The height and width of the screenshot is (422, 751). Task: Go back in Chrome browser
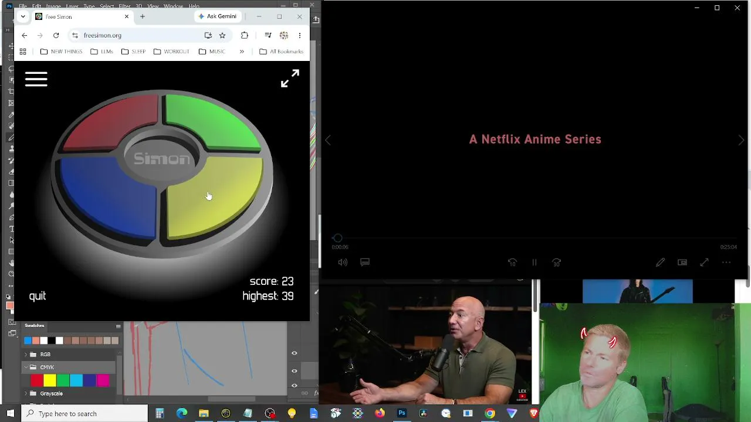click(x=24, y=35)
